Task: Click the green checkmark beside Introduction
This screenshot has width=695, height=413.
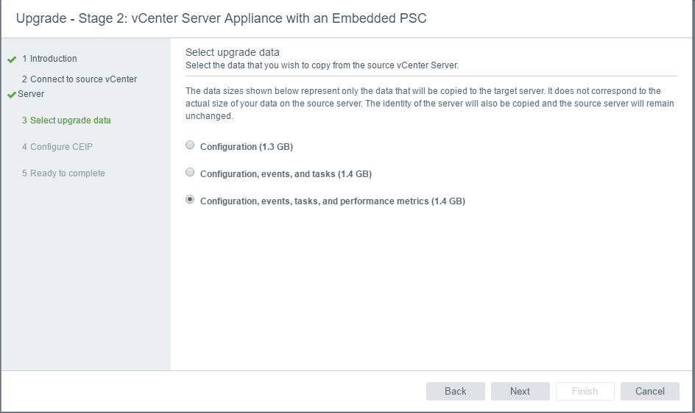Action: pos(12,60)
